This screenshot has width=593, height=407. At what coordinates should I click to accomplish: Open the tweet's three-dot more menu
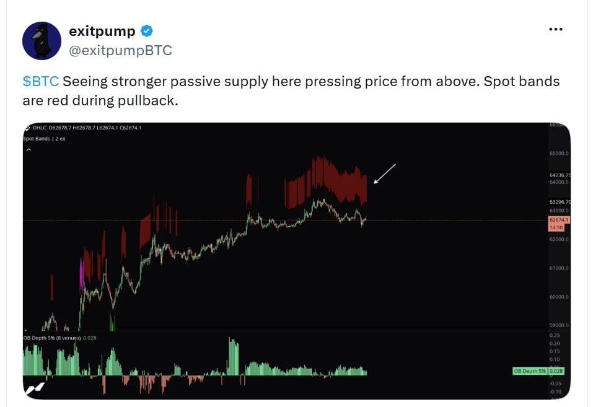point(556,29)
